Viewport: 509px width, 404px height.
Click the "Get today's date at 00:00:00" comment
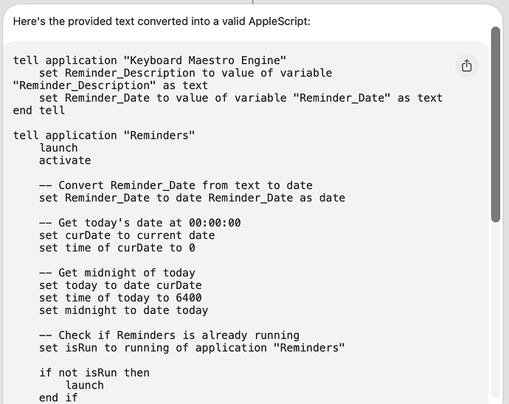click(140, 223)
